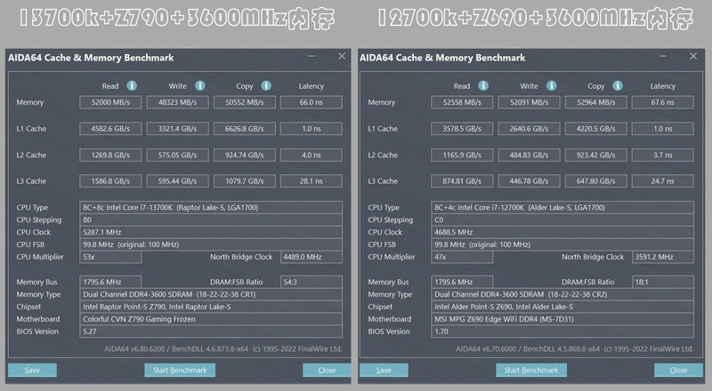
Task: Select L2 Cache Latency value 4.0 ns
Action: pyautogui.click(x=311, y=156)
